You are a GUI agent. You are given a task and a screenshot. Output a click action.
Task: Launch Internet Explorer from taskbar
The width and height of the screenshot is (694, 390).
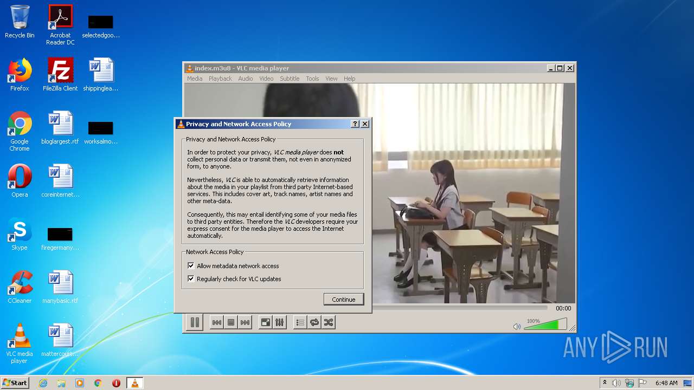pyautogui.click(x=43, y=383)
